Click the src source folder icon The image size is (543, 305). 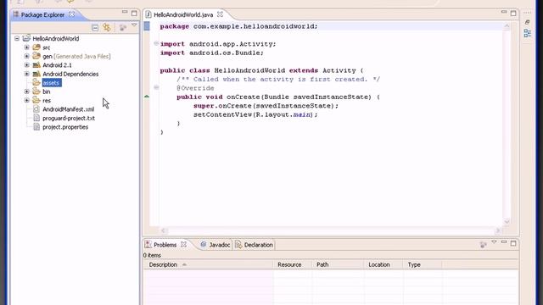point(36,47)
